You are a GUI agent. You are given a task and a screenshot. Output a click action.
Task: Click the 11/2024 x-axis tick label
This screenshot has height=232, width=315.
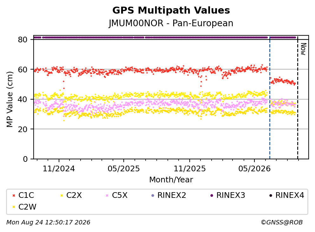coord(59,169)
